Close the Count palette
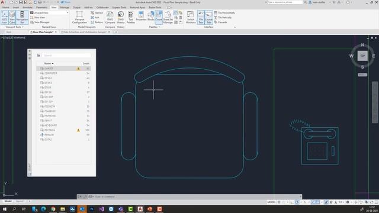 [x=30, y=51]
